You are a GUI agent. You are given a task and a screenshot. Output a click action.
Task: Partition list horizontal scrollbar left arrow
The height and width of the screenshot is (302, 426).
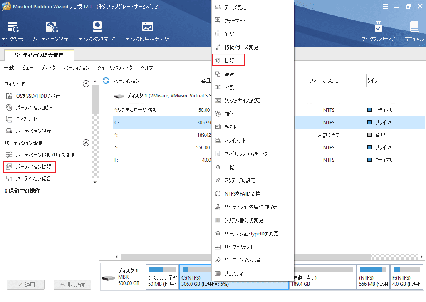coord(116,257)
